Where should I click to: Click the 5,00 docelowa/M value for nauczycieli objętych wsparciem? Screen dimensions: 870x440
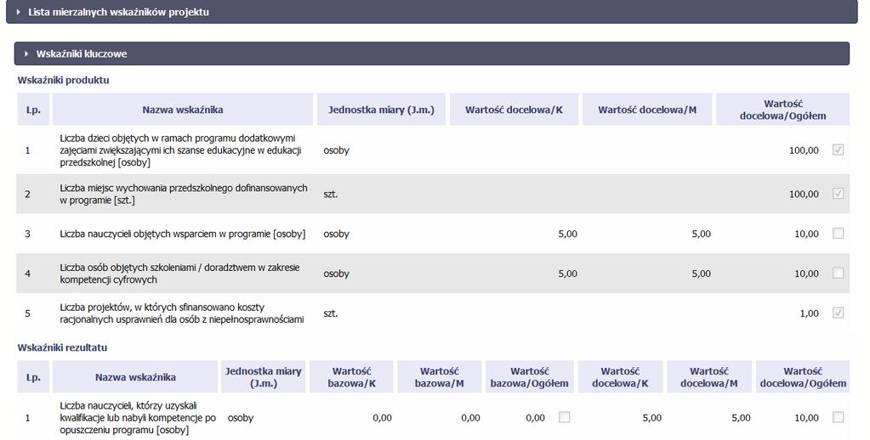tap(702, 234)
